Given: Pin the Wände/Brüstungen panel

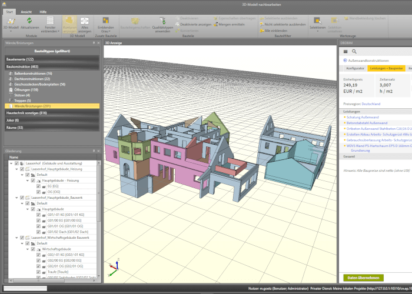Looking at the screenshot, I should tap(94, 43).
